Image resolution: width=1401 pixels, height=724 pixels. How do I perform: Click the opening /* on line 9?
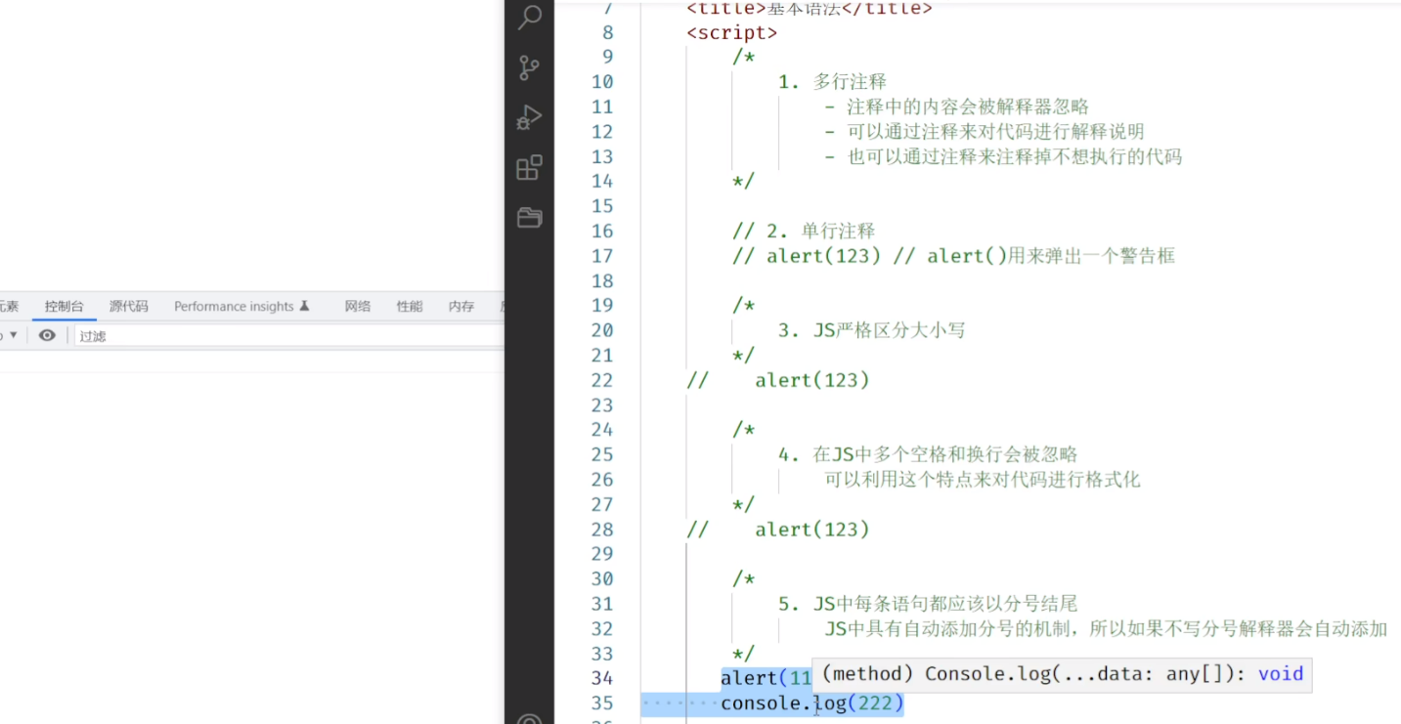(x=743, y=57)
